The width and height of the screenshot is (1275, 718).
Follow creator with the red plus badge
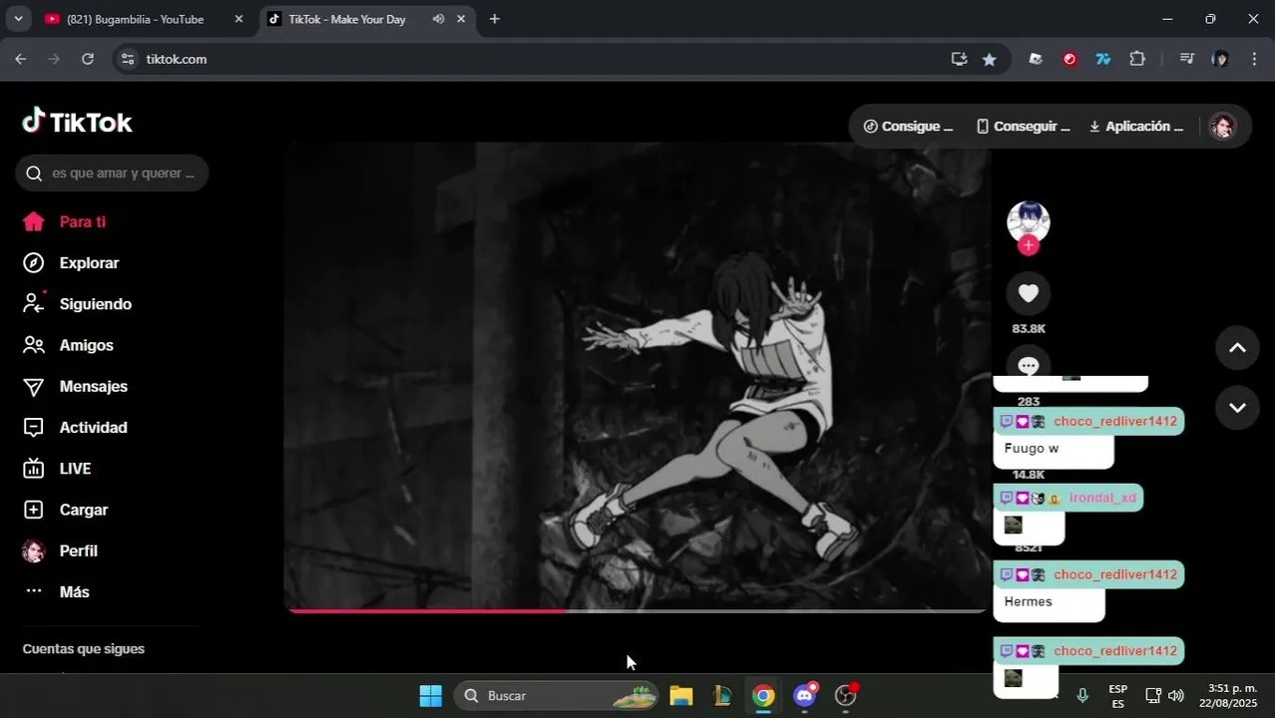1029,245
